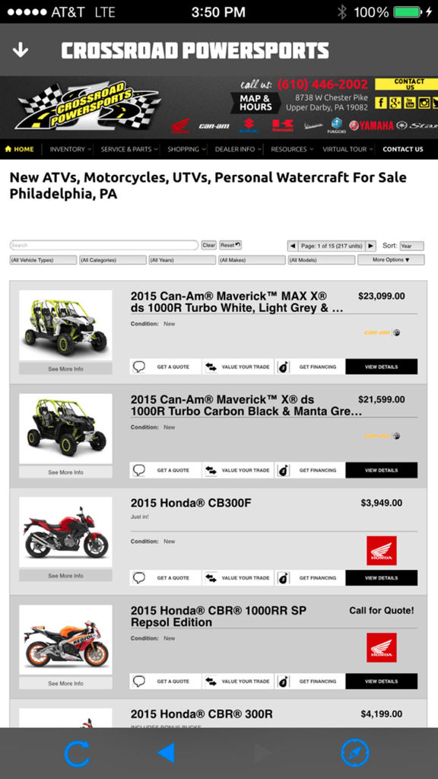Screen dimensions: 438x779
Task: Click the inventory search field
Action: click(103, 246)
